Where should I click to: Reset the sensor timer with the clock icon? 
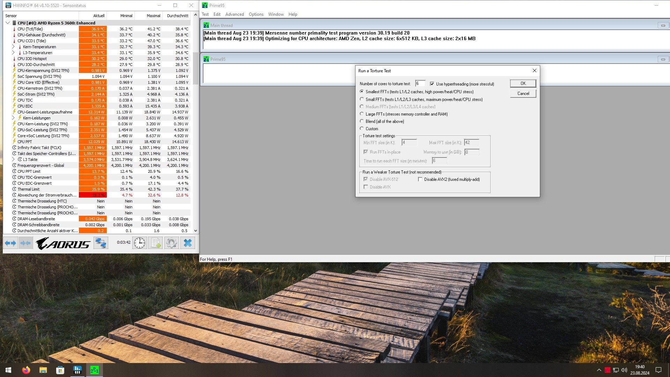[140, 243]
